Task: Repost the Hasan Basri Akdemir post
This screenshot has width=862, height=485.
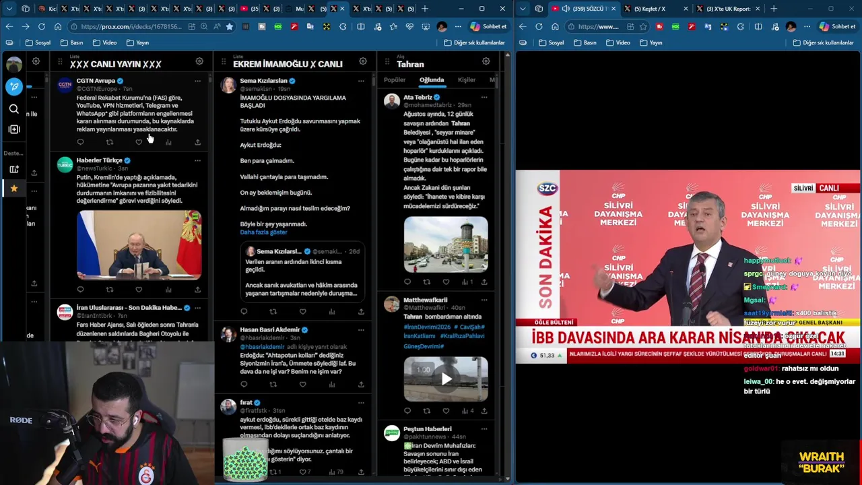Action: 273,385
